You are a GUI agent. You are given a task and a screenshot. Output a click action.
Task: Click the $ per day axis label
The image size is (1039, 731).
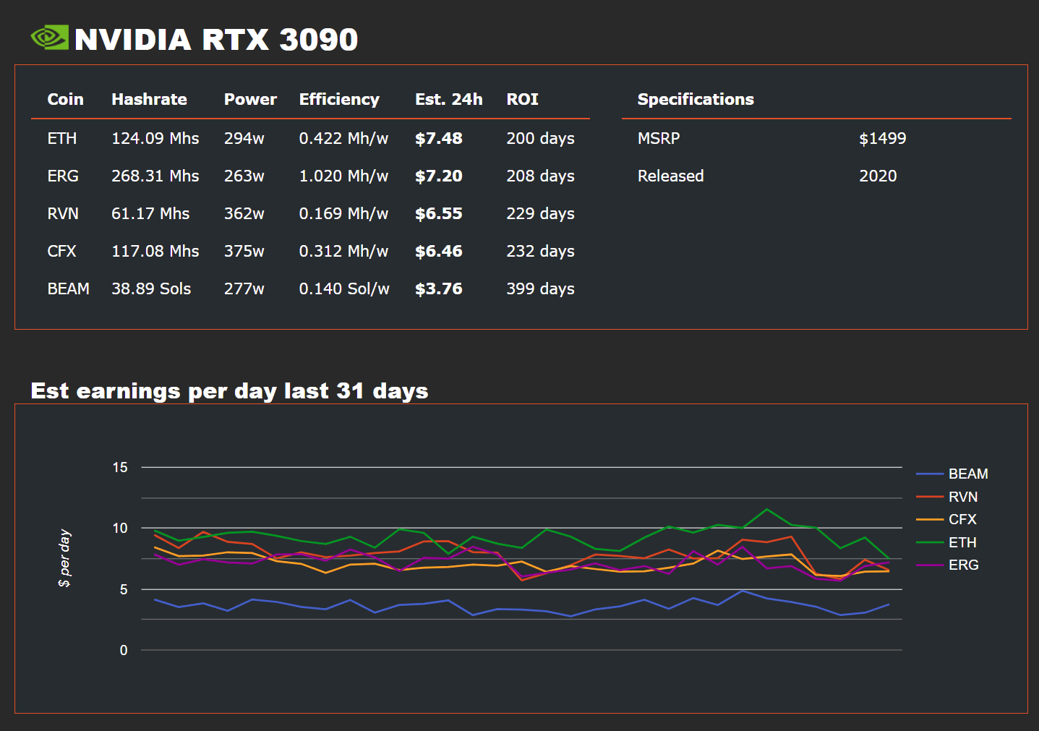point(64,558)
